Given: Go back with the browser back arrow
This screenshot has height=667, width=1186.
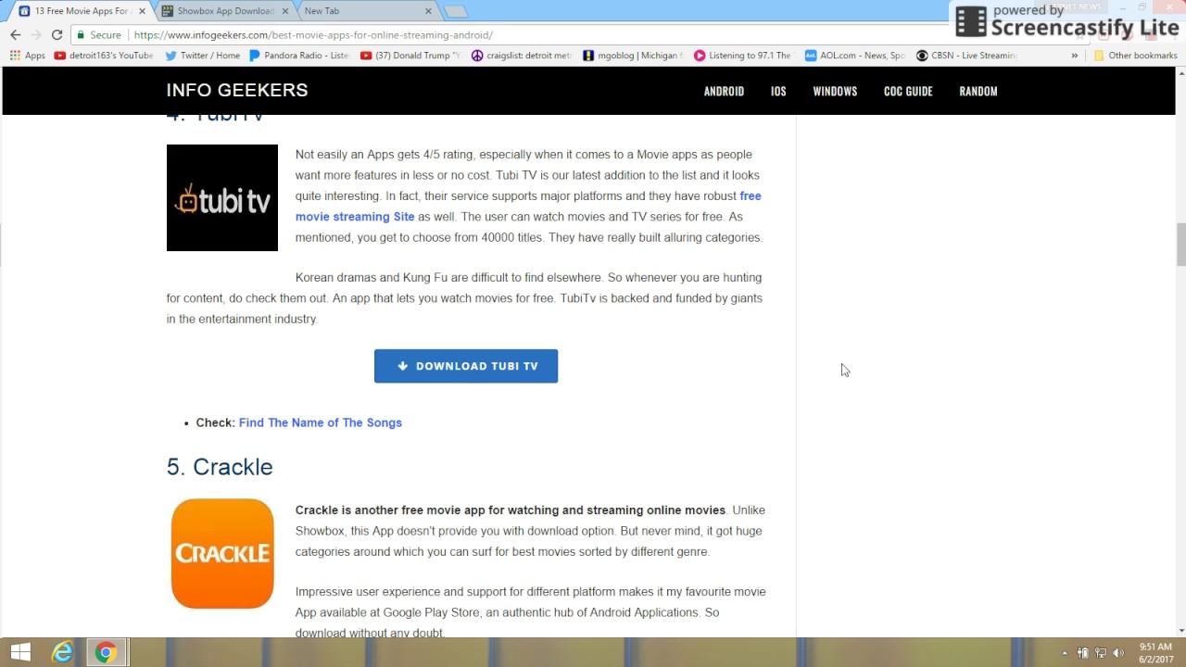Looking at the screenshot, I should 15,35.
